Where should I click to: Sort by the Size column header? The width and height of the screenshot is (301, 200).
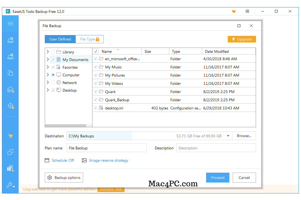(155, 51)
